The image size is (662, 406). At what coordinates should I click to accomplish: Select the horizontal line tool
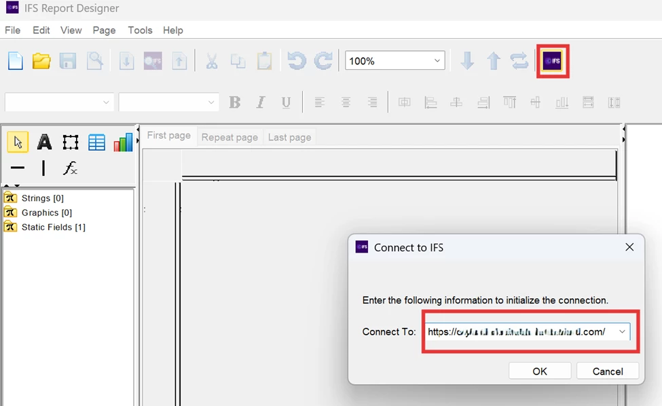click(x=17, y=168)
